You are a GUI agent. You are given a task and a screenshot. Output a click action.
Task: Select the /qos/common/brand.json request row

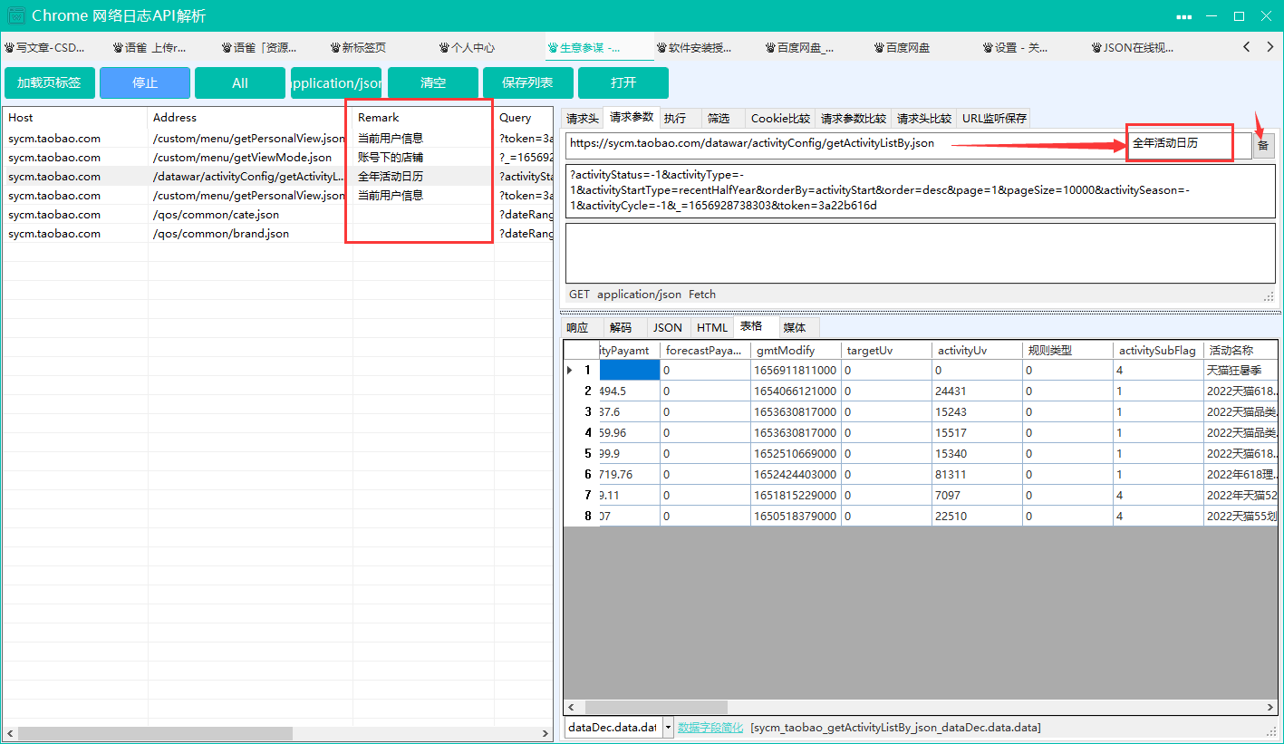[277, 234]
